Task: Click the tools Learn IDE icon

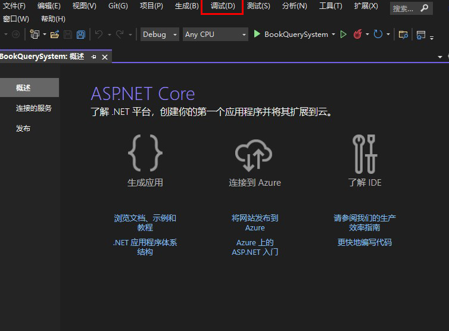Action: pos(365,154)
